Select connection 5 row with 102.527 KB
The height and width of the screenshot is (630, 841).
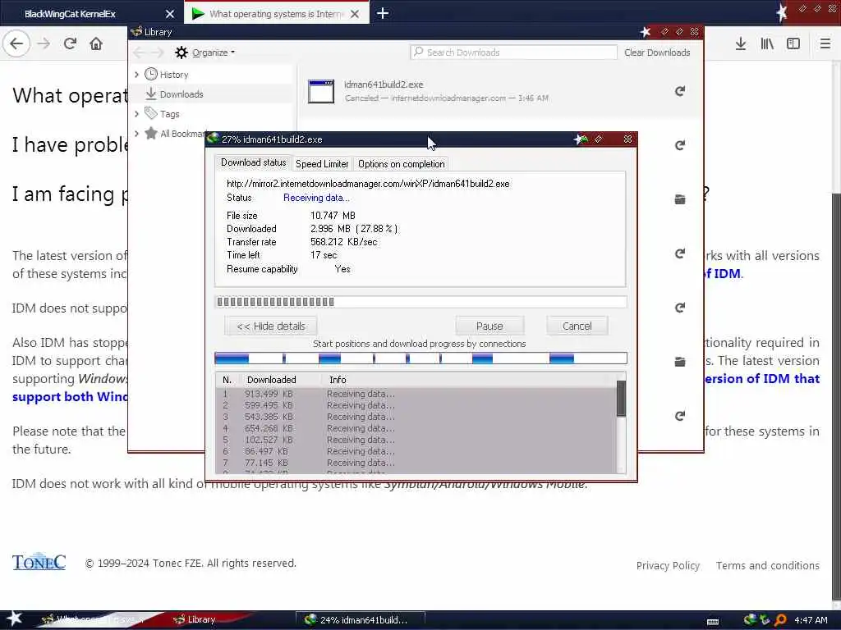pos(416,440)
